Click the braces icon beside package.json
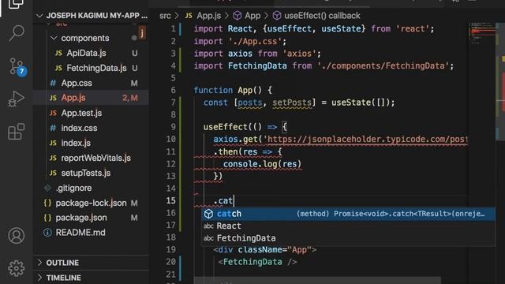Viewport: 505px width, 284px height. click(x=47, y=218)
